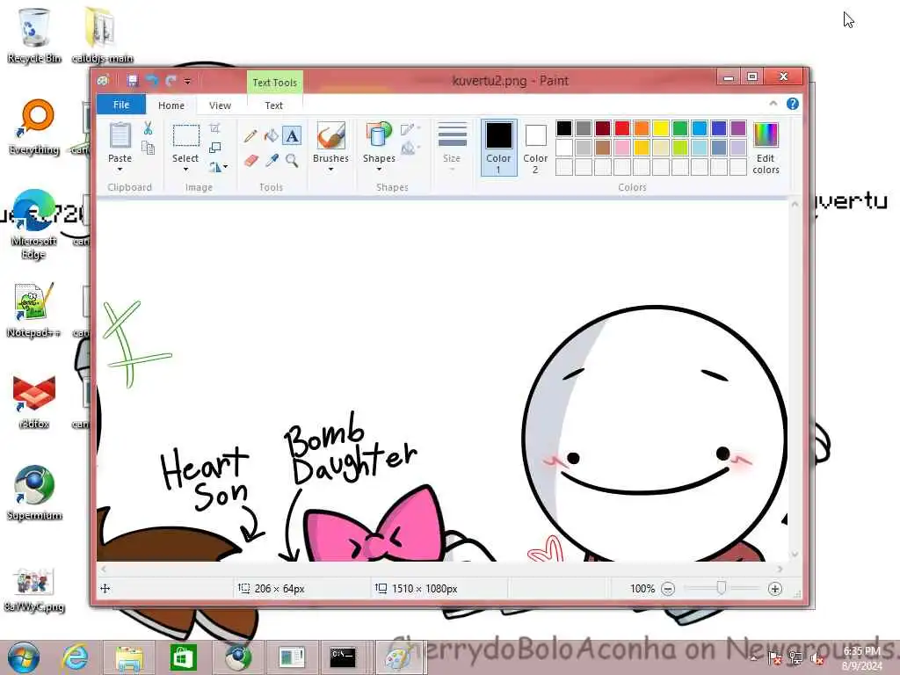Select the Color picker eyedropper tool

(271, 160)
